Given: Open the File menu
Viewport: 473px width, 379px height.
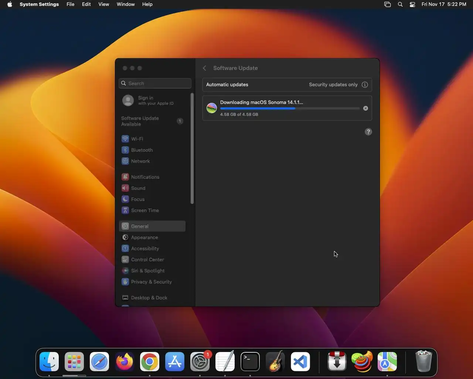Looking at the screenshot, I should pos(70,4).
